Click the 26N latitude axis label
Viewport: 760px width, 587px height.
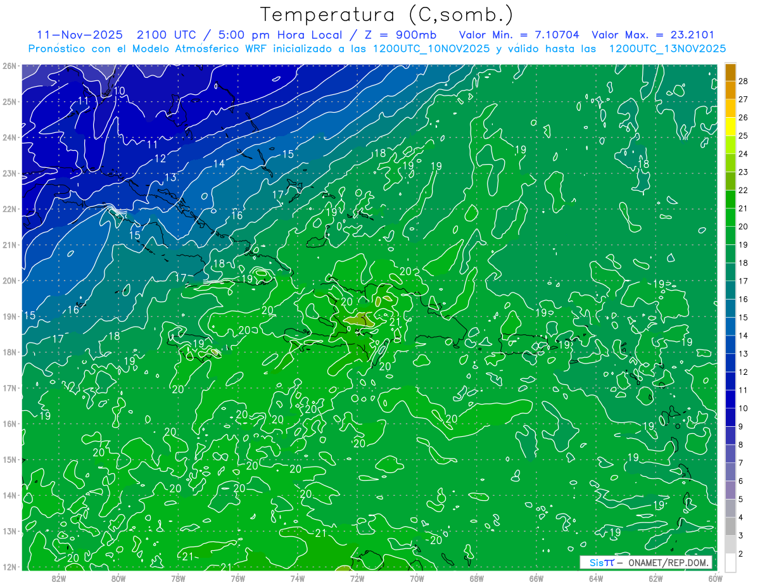click(9, 66)
